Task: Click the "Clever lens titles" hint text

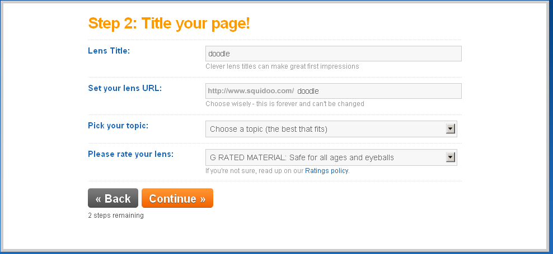Action: pyautogui.click(x=282, y=66)
